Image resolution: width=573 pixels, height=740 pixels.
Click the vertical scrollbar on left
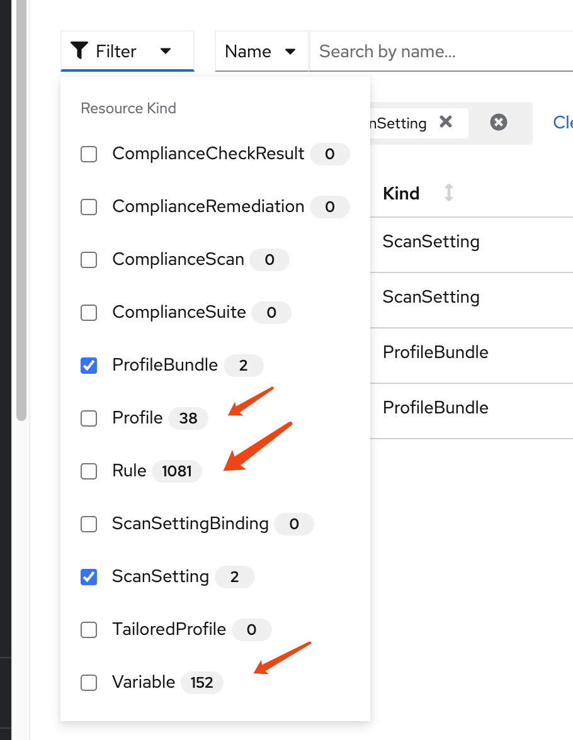[21, 208]
